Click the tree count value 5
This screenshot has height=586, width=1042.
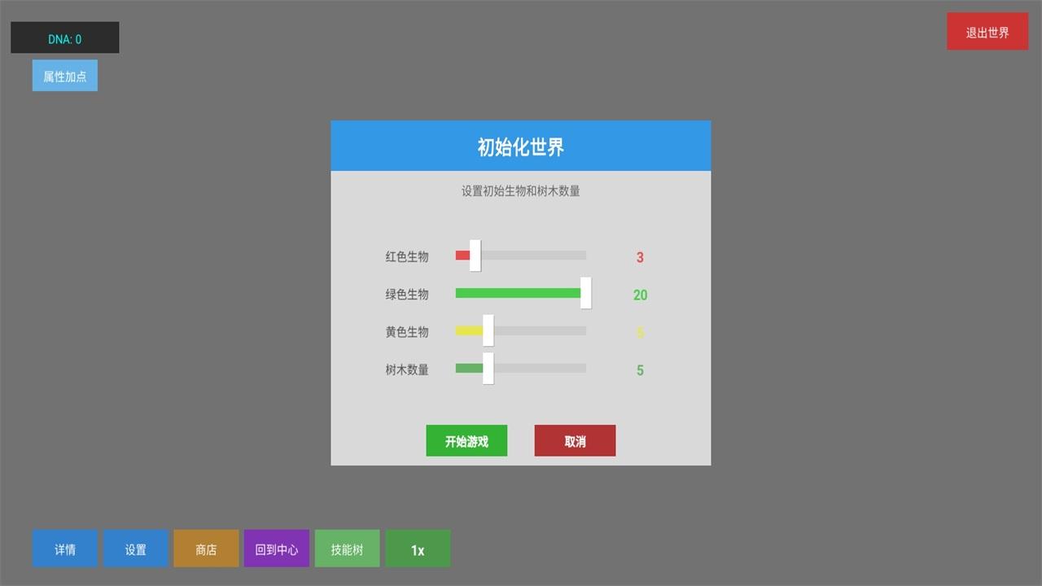[640, 370]
